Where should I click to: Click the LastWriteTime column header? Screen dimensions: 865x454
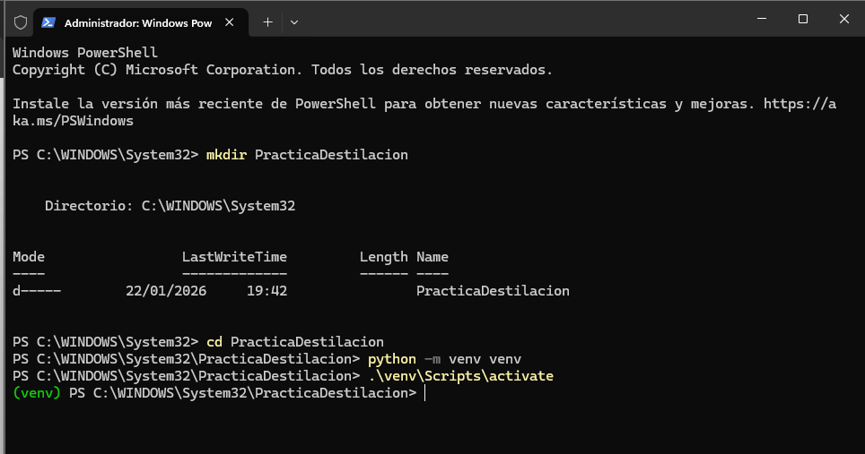click(234, 257)
